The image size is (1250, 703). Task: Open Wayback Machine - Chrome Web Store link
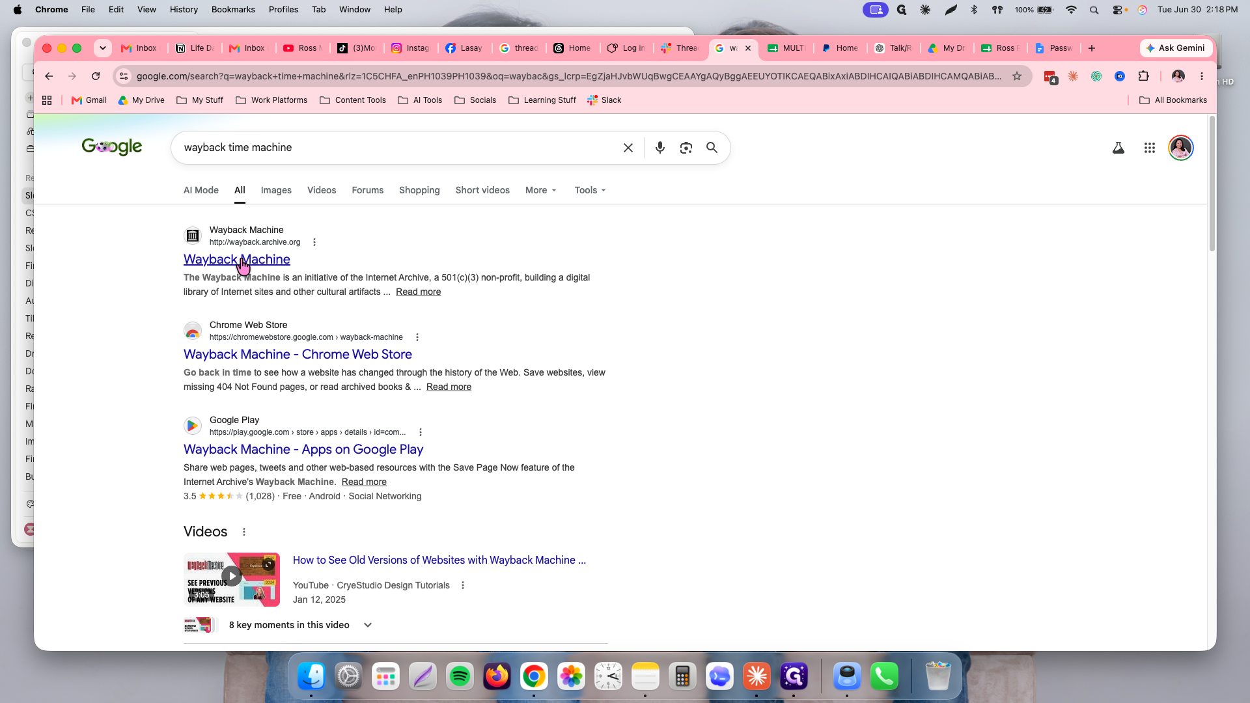(x=298, y=354)
